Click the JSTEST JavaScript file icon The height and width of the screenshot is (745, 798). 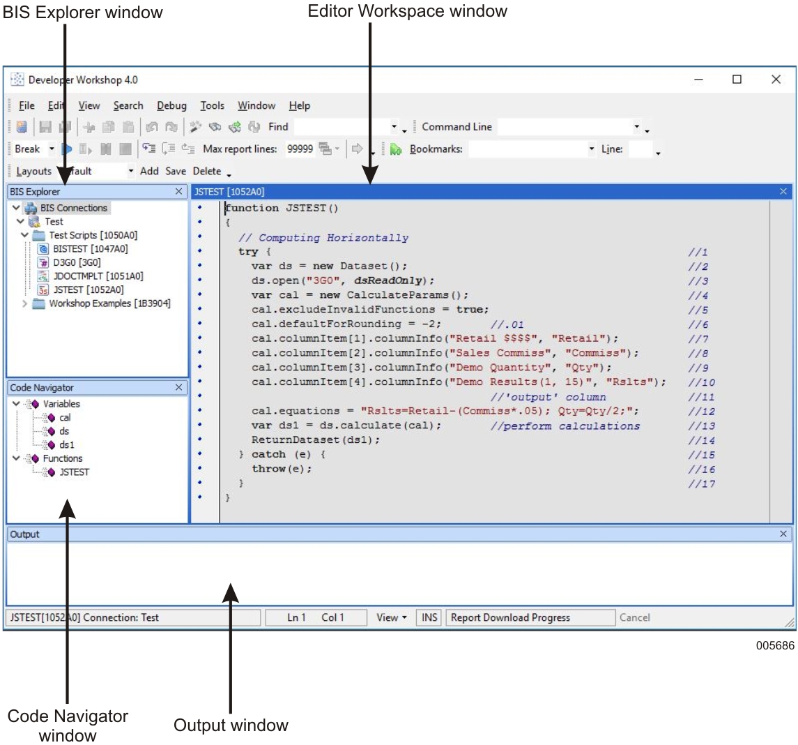43,290
